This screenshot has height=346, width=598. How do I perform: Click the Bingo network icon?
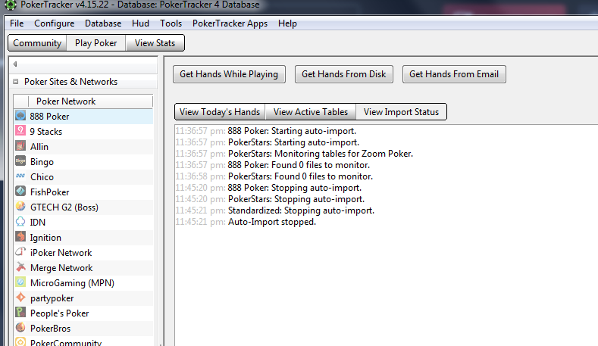coord(20,161)
